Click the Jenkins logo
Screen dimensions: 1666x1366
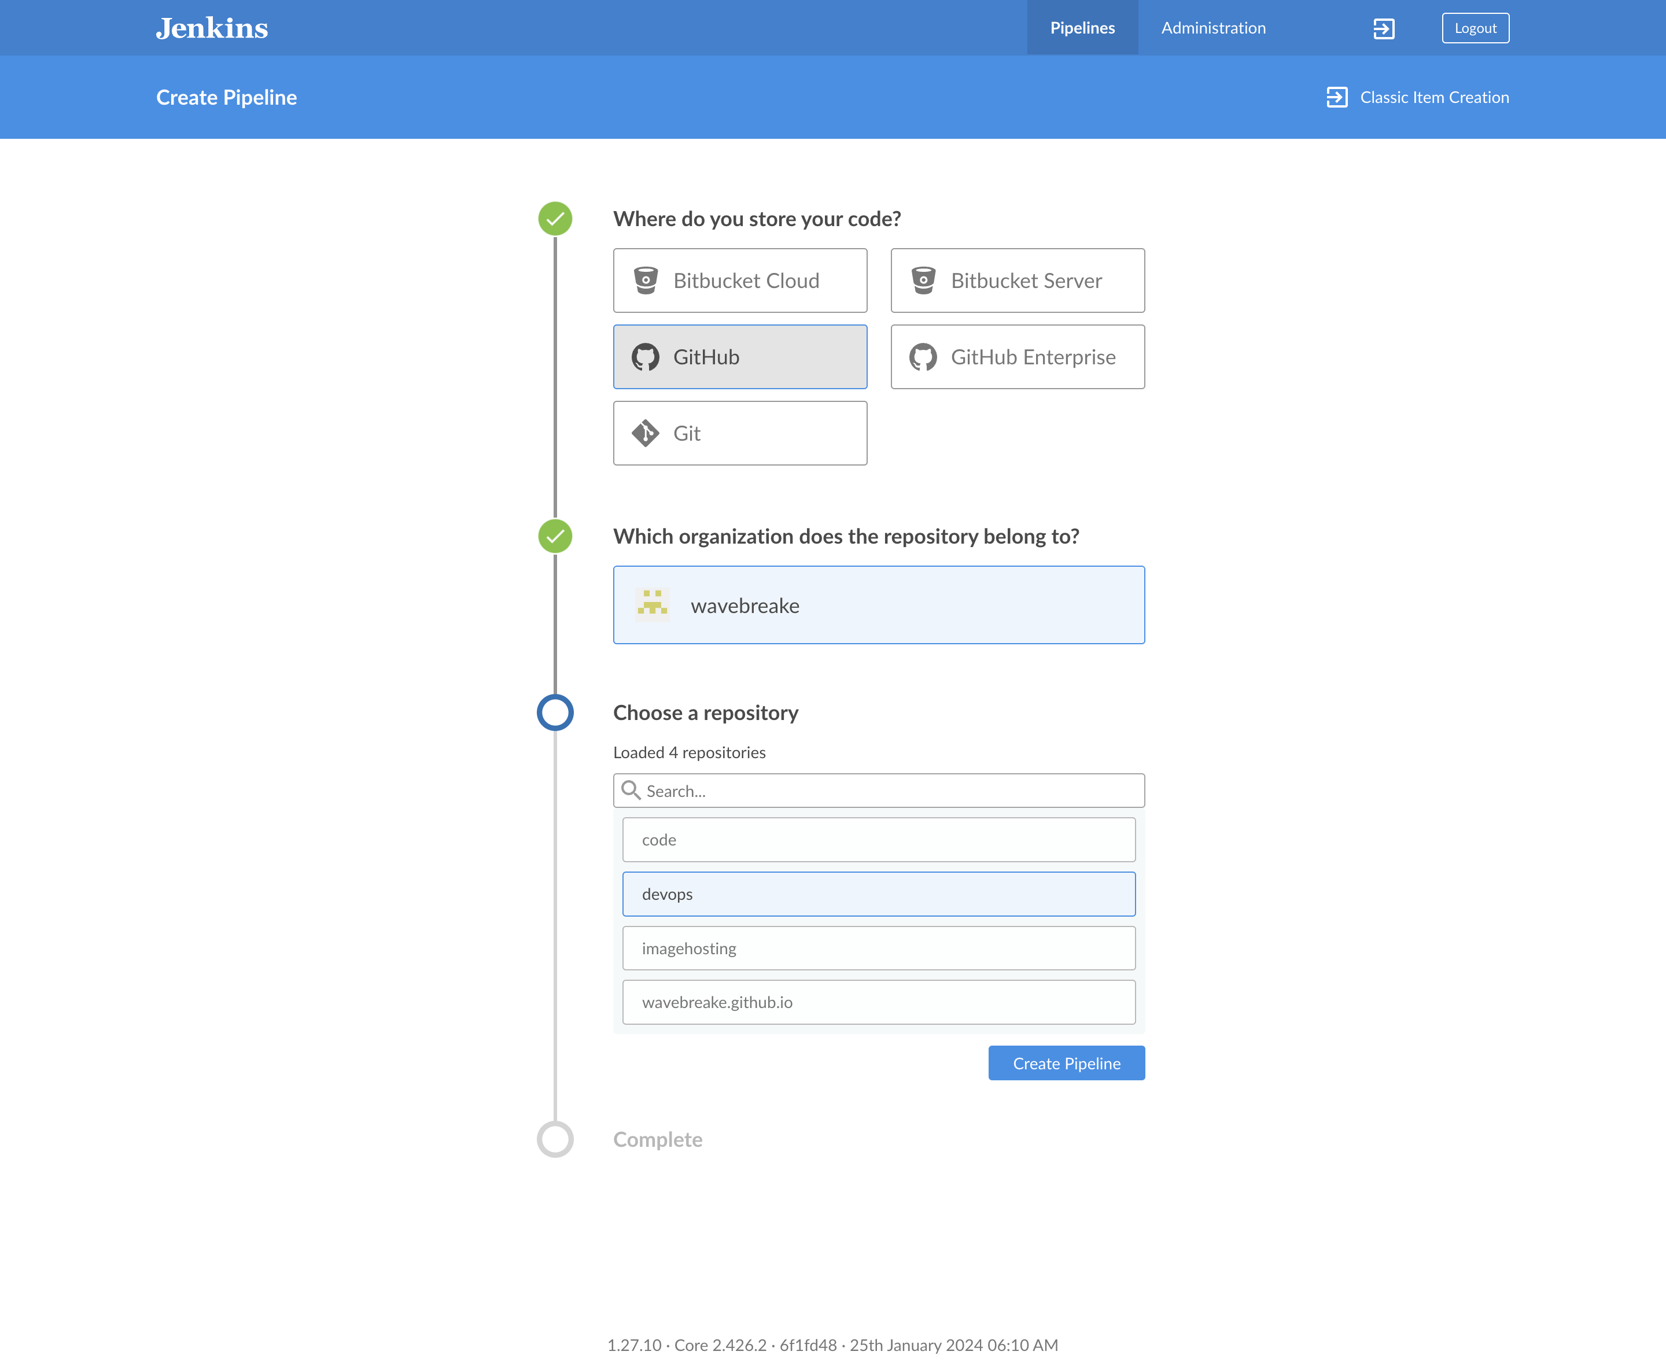click(x=212, y=28)
